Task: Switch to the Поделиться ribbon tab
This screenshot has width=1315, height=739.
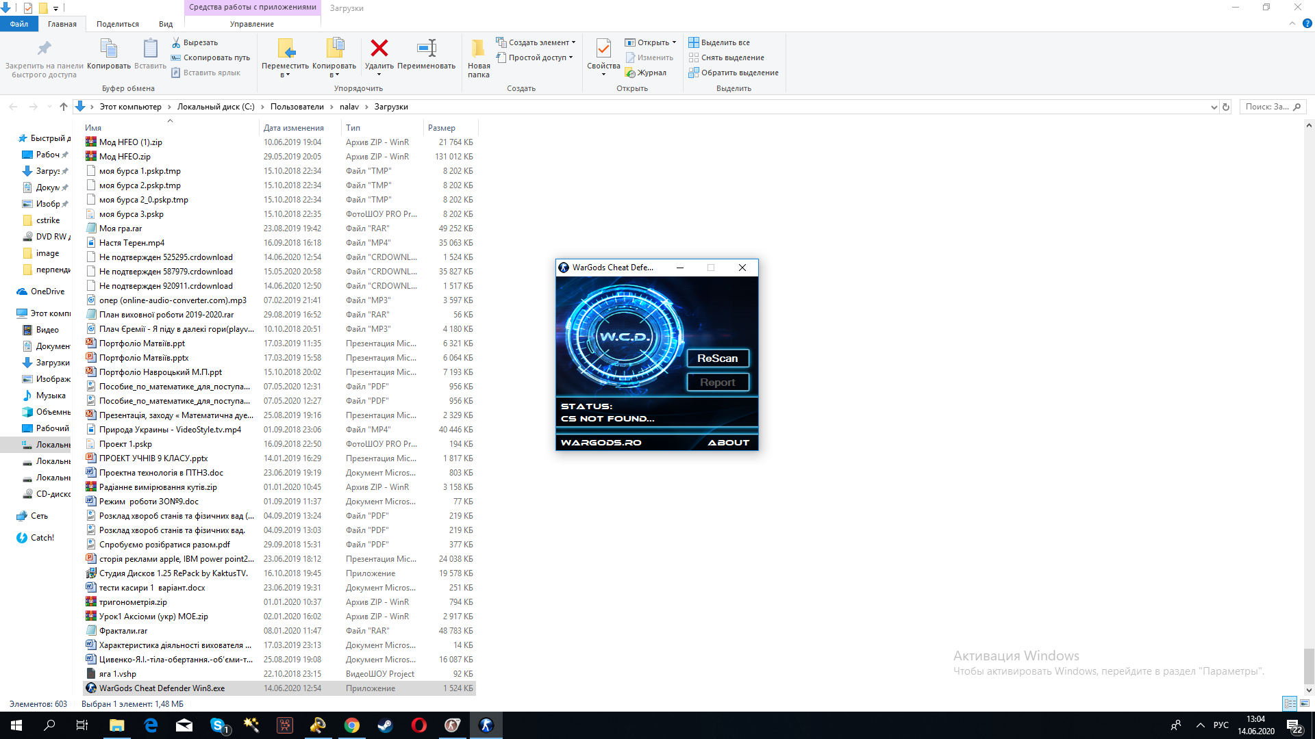Action: [x=118, y=24]
